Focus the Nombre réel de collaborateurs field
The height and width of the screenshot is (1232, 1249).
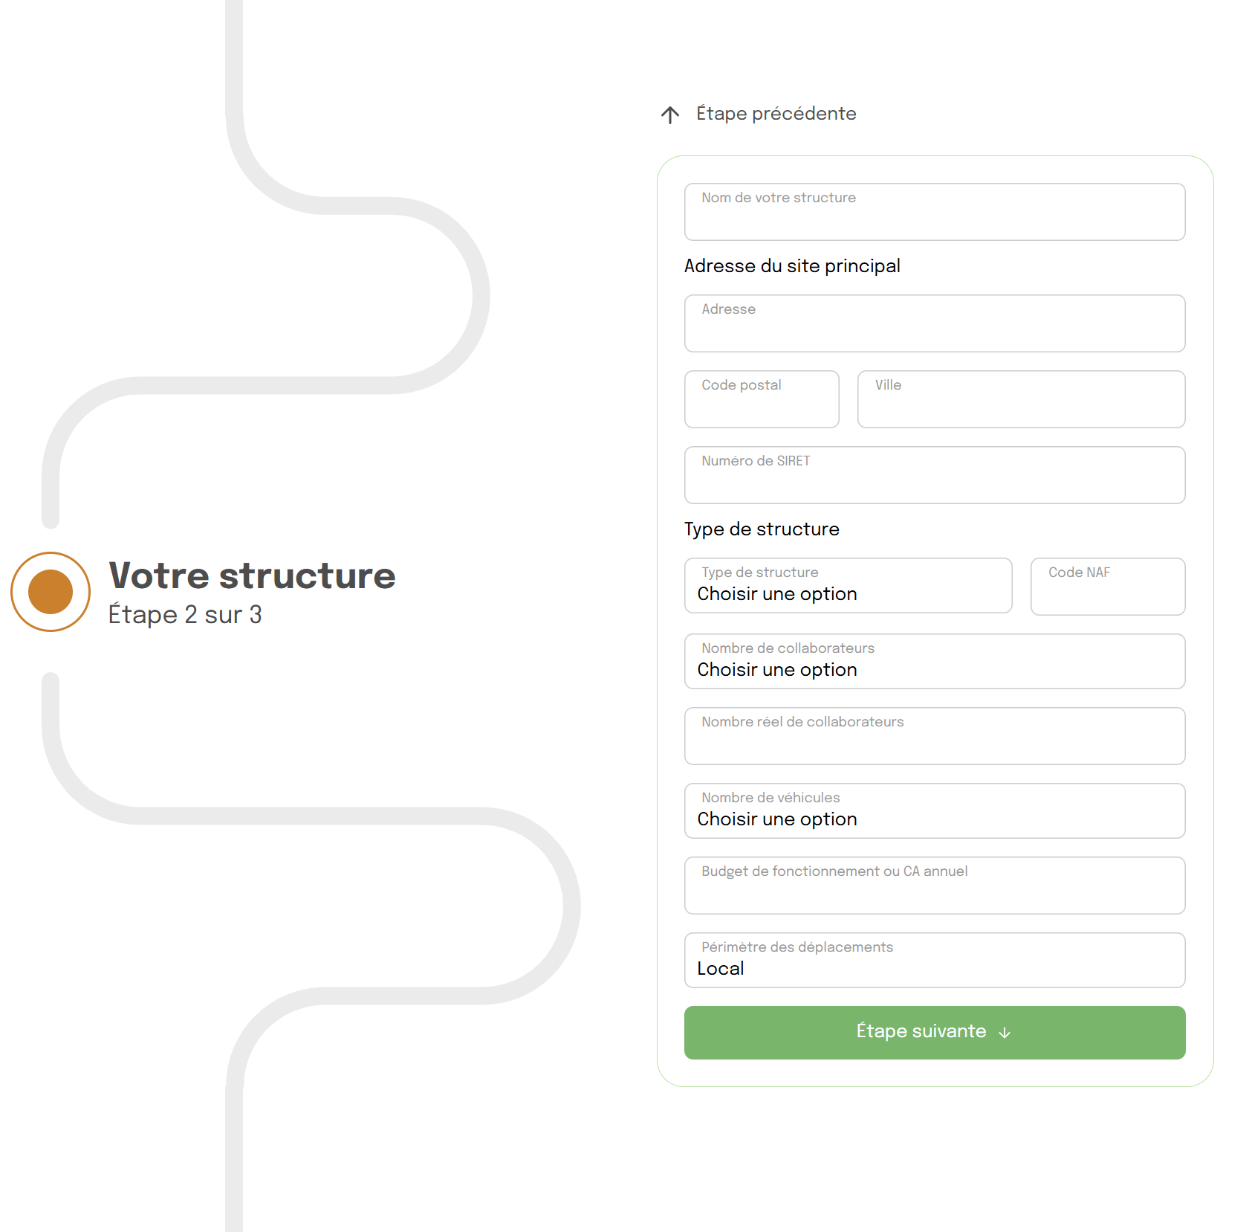coord(934,737)
